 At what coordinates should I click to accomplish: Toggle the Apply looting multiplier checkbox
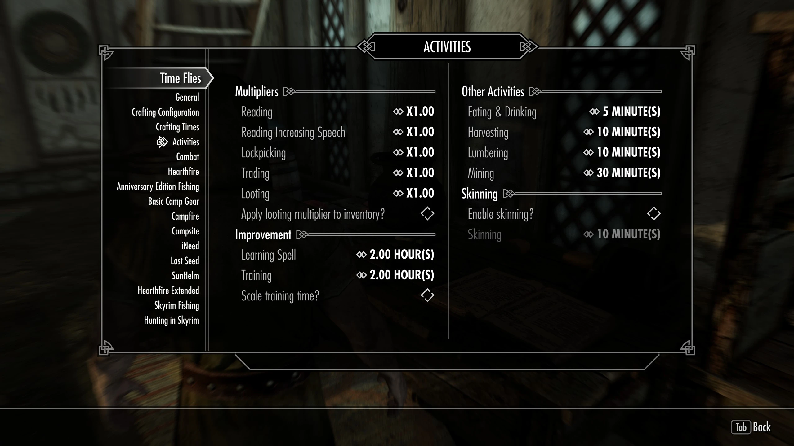(x=427, y=213)
